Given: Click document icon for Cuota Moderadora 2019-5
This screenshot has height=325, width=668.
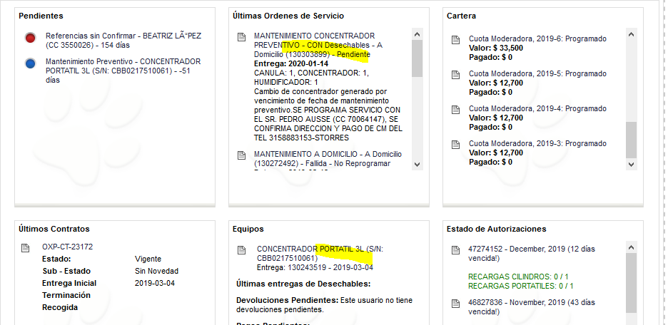Looking at the screenshot, I should (x=455, y=75).
